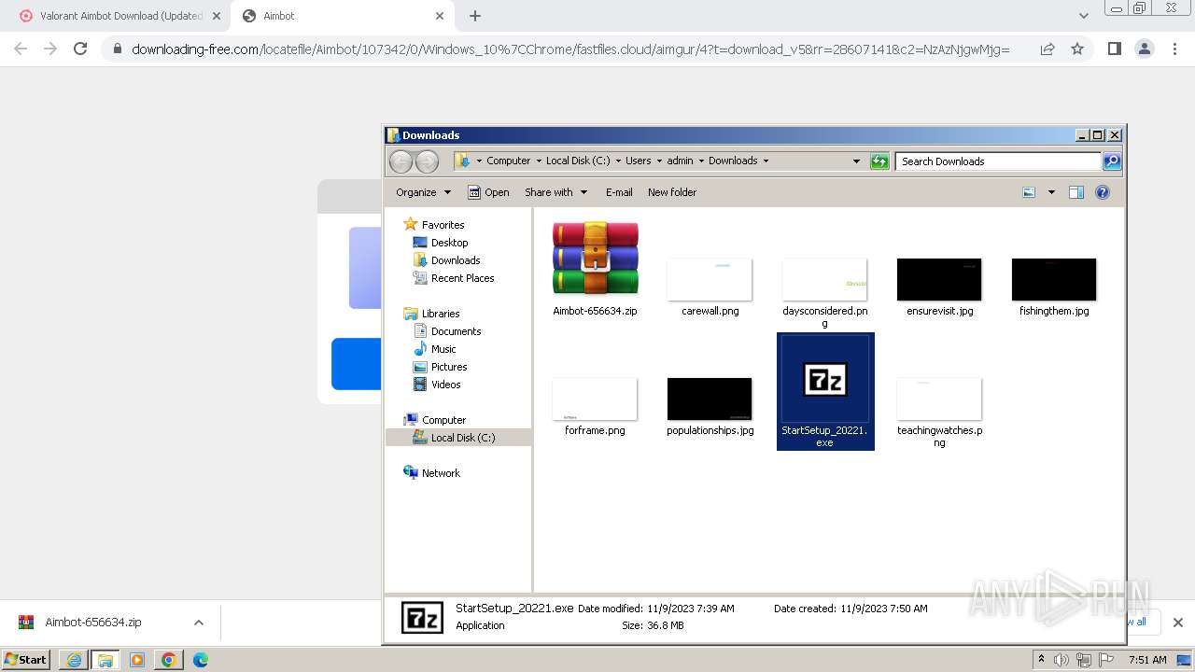
Task: Expand address bar history dropdown
Action: [x=856, y=161]
